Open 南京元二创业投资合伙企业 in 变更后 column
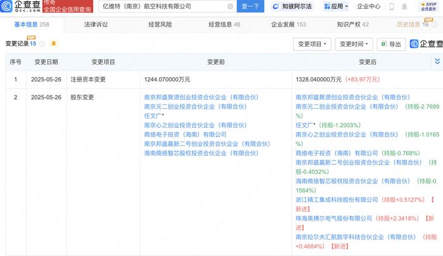The image size is (443, 256). click(x=347, y=107)
